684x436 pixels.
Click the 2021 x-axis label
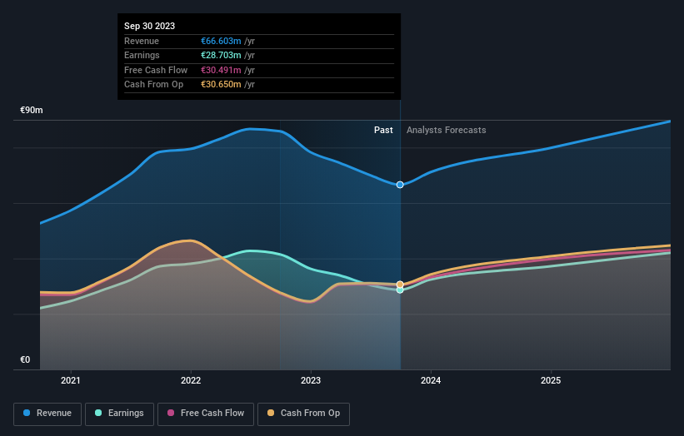[x=71, y=380]
